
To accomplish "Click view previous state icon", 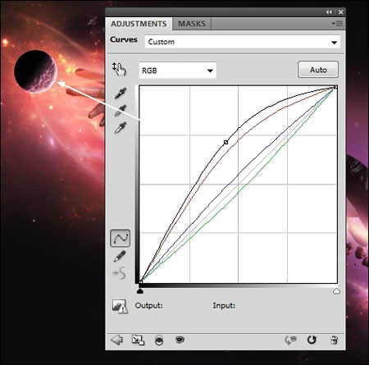I will click(290, 340).
